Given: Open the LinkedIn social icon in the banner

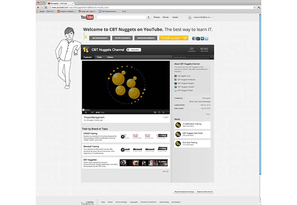Looking at the screenshot, I should [x=203, y=38].
